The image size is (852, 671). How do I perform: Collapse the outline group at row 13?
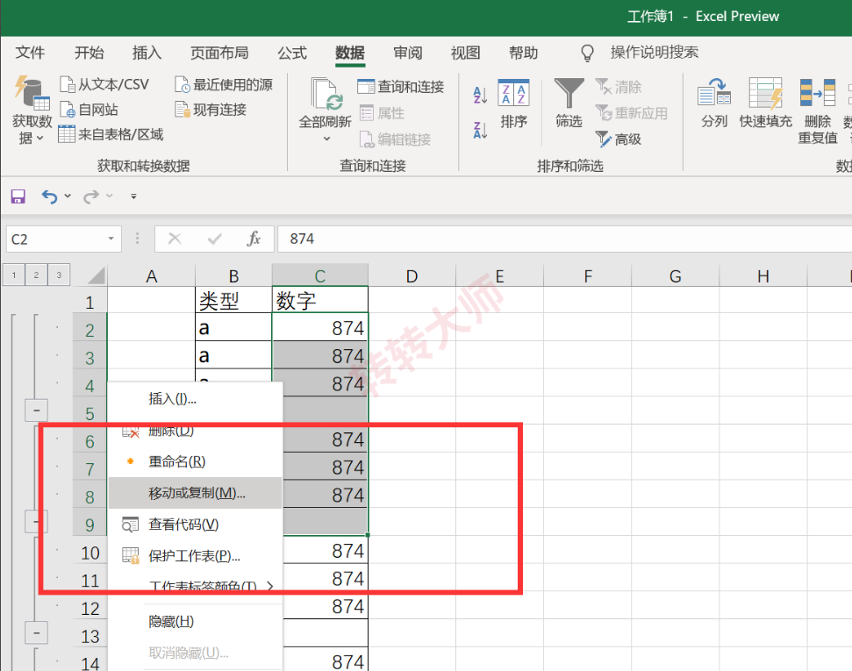36,633
